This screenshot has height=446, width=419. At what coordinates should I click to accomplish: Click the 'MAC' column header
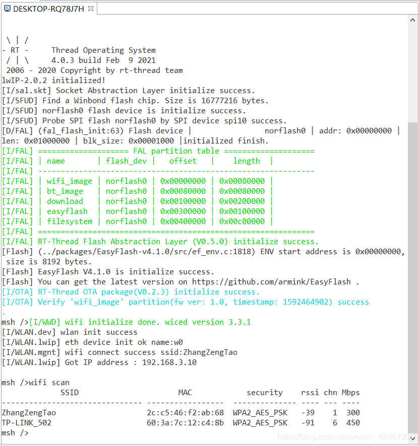(185, 393)
